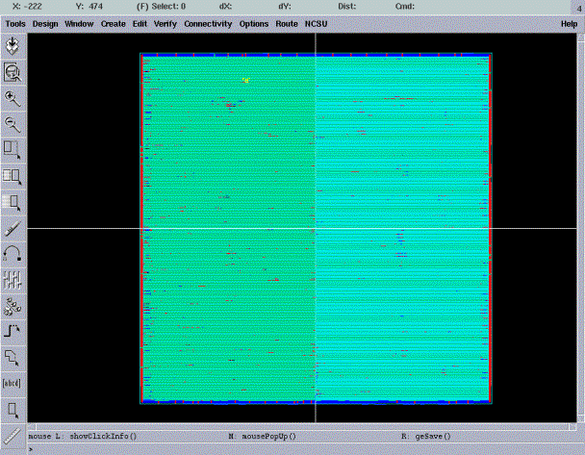
Task: Choose the Label tool marked [abcd]
Action: point(13,384)
